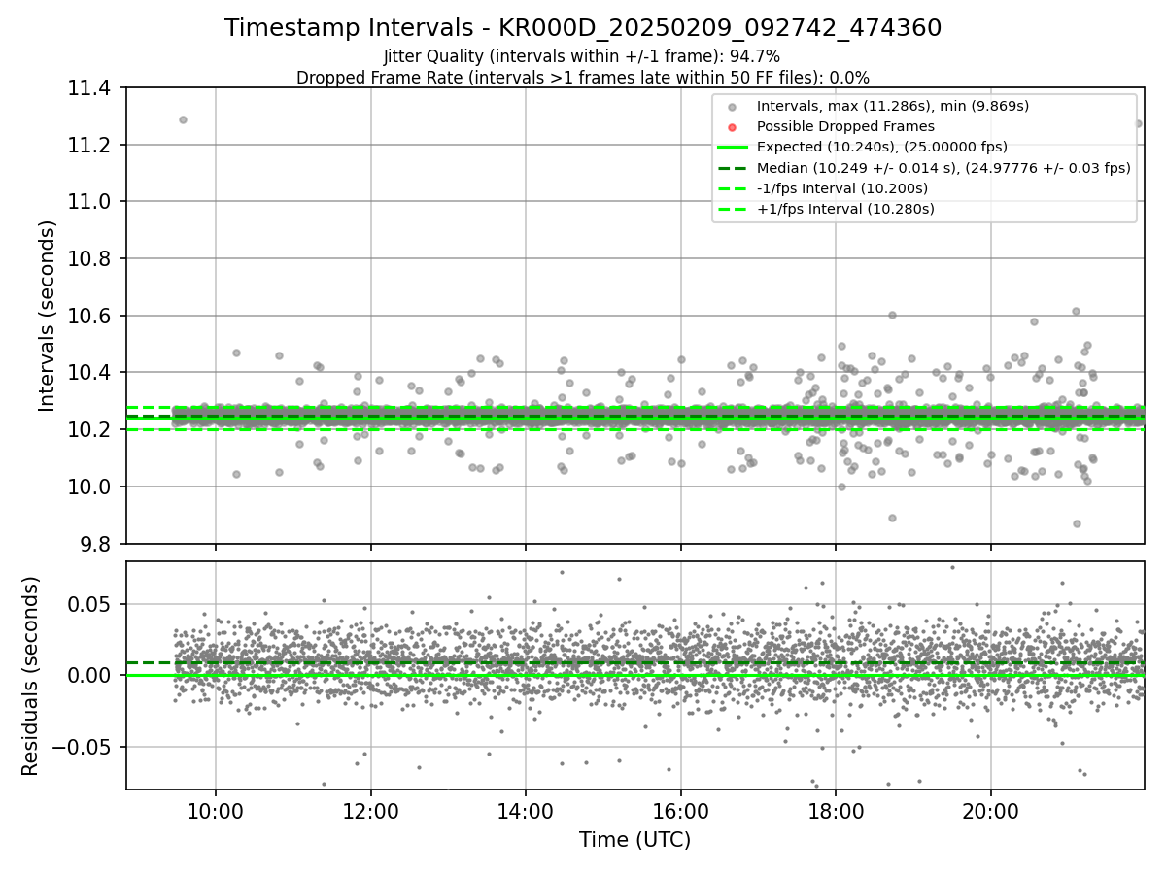
Task: Click the Dropped Frame Rate 0.0% subtitle
Action: click(x=583, y=78)
